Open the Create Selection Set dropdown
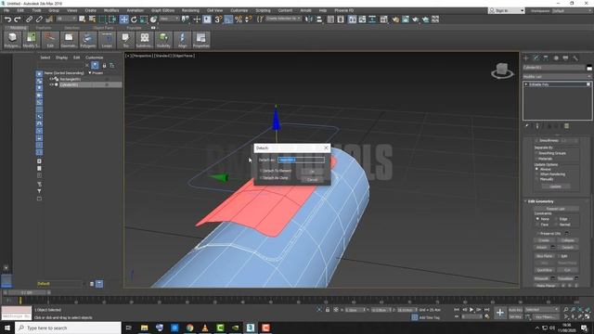594x334 pixels. pos(283,19)
